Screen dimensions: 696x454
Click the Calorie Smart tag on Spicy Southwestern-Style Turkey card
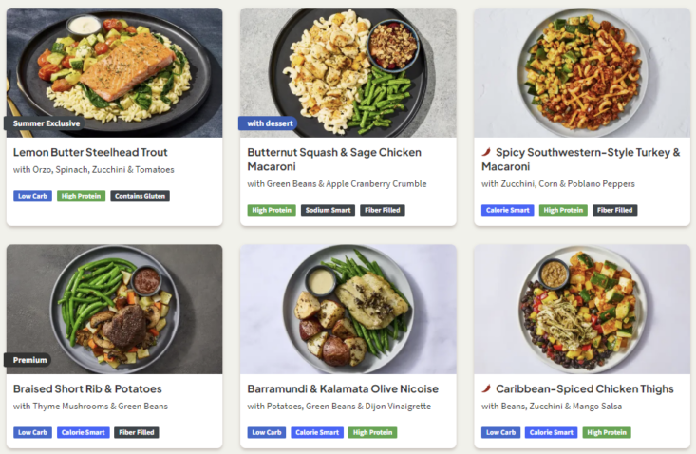point(508,210)
